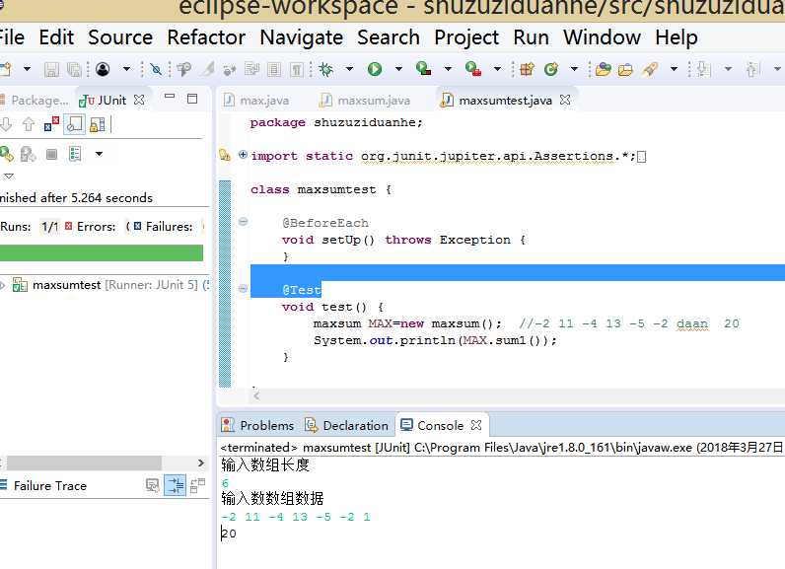Switch to the max.java editor tab
The height and width of the screenshot is (569, 785).
pyautogui.click(x=256, y=100)
